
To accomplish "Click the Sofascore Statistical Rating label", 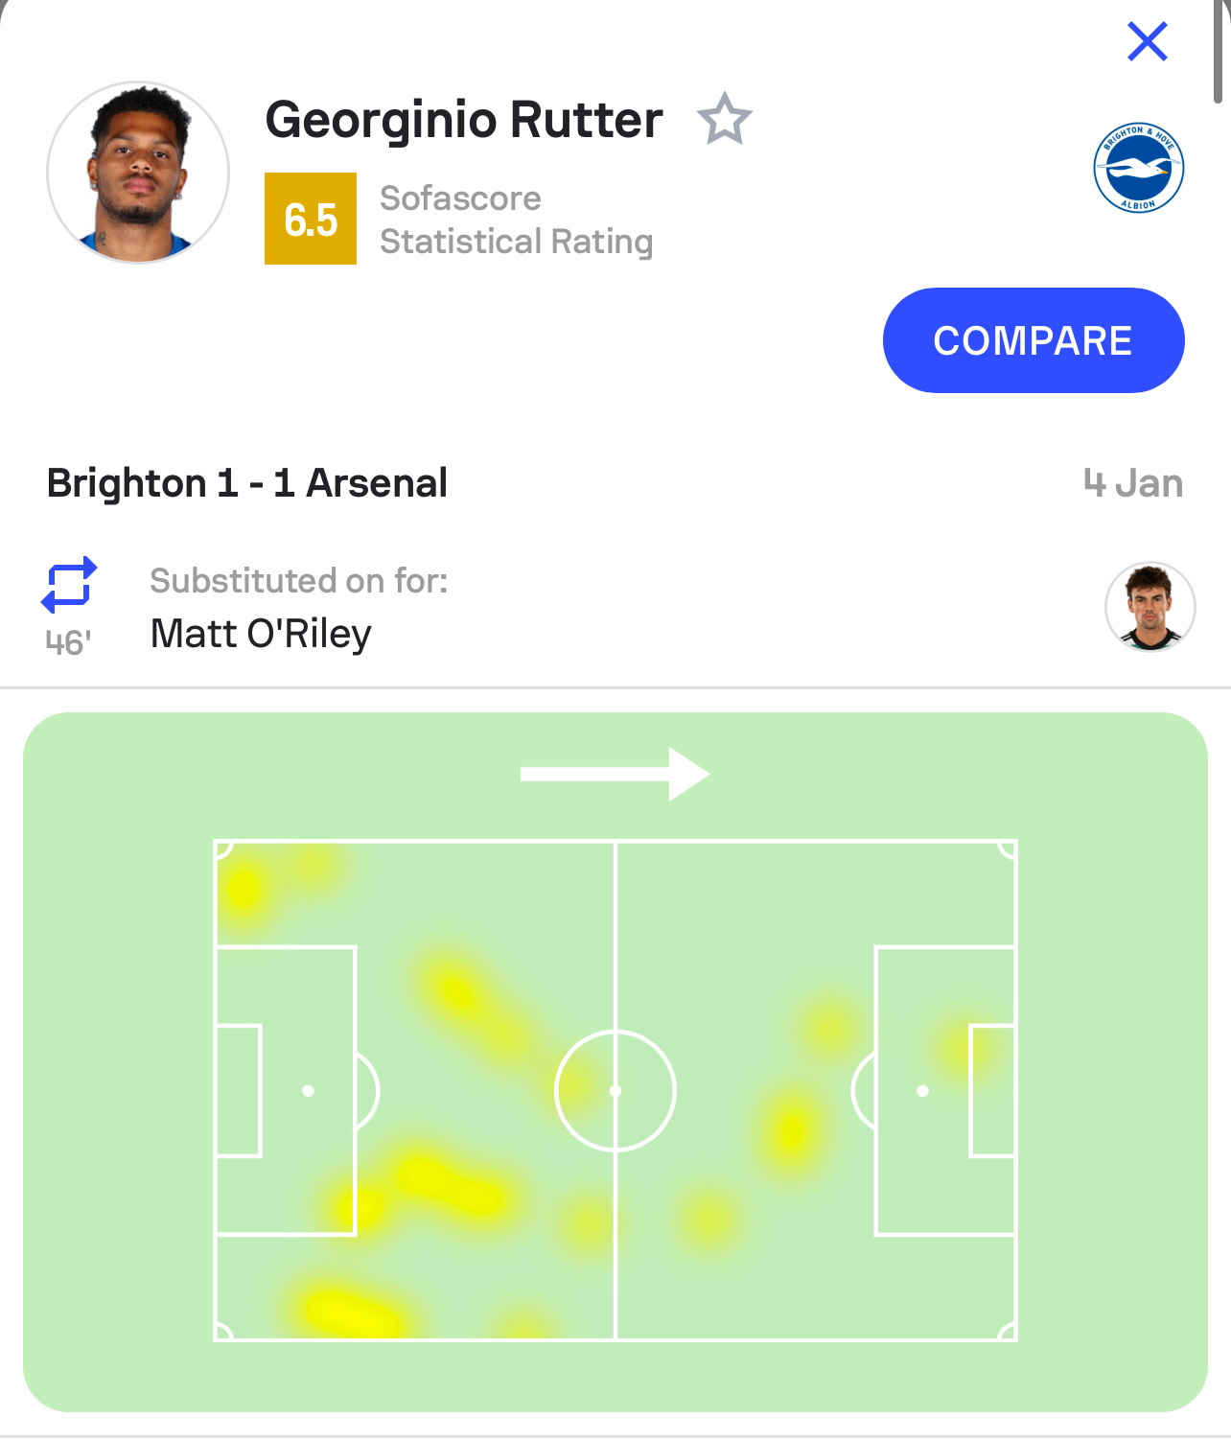I will tap(517, 220).
